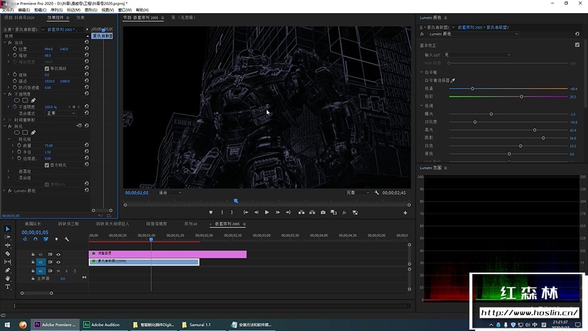Select the Ripple Edit tool
Image resolution: width=588 pixels, height=331 pixels.
pyautogui.click(x=8, y=246)
